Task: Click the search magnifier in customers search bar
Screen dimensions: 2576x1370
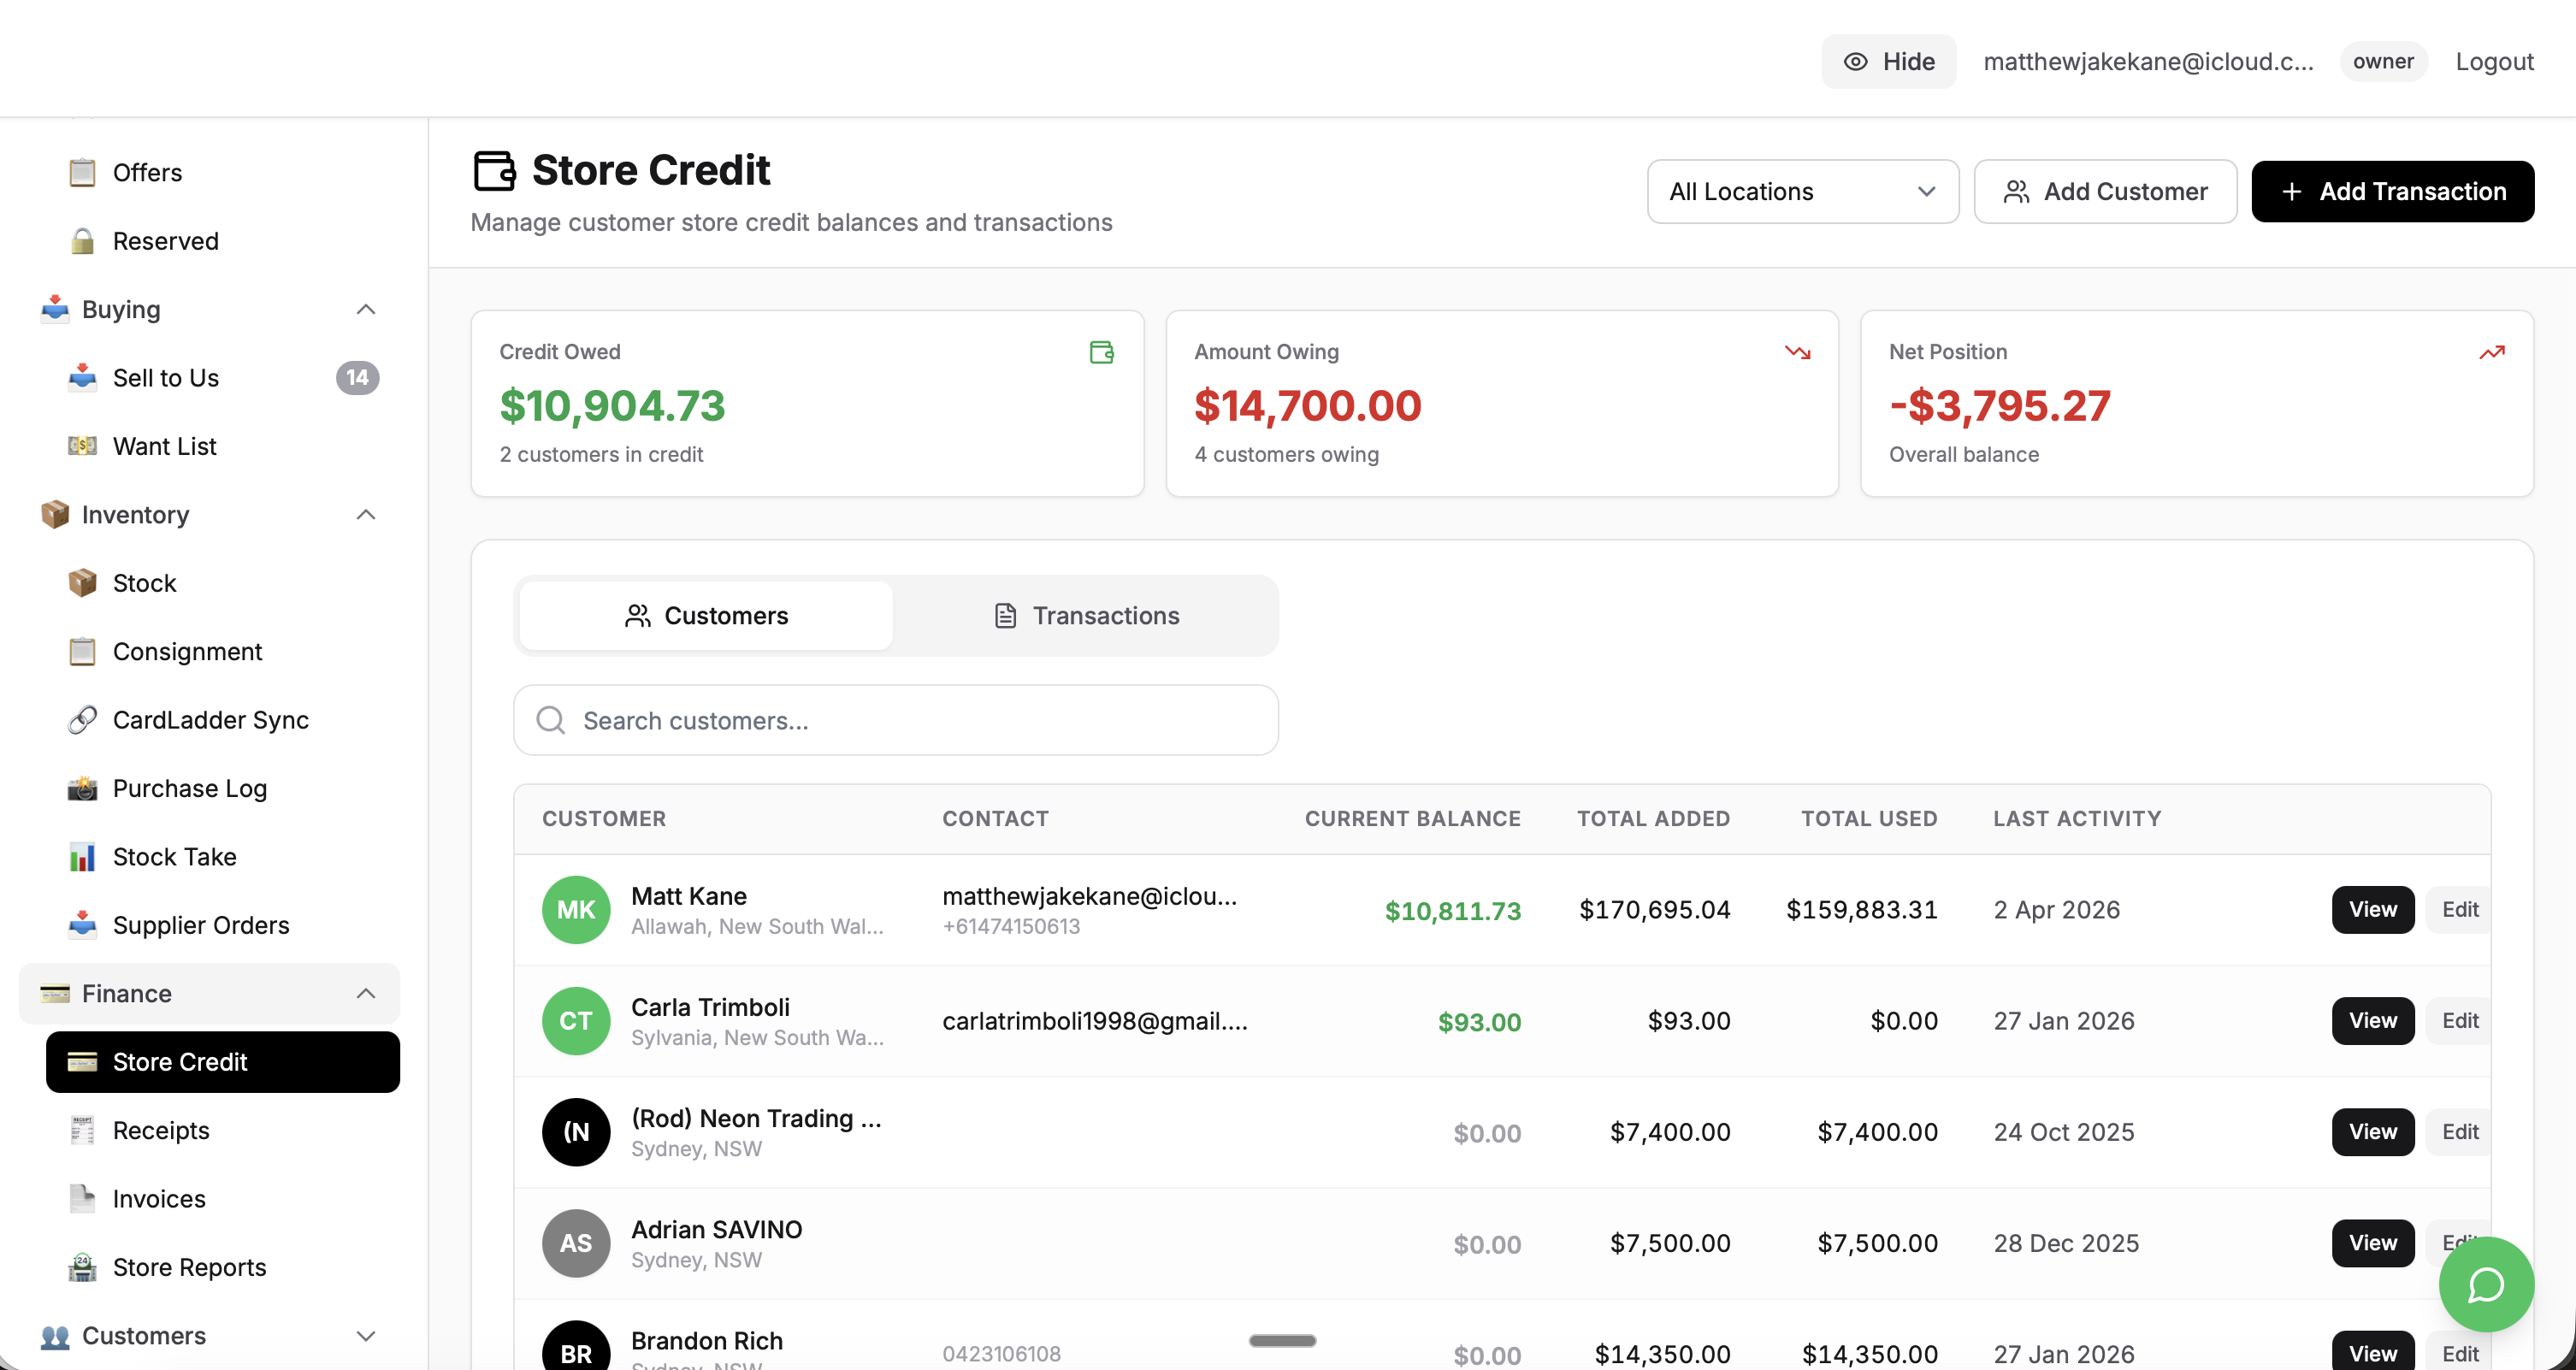Action: click(550, 719)
